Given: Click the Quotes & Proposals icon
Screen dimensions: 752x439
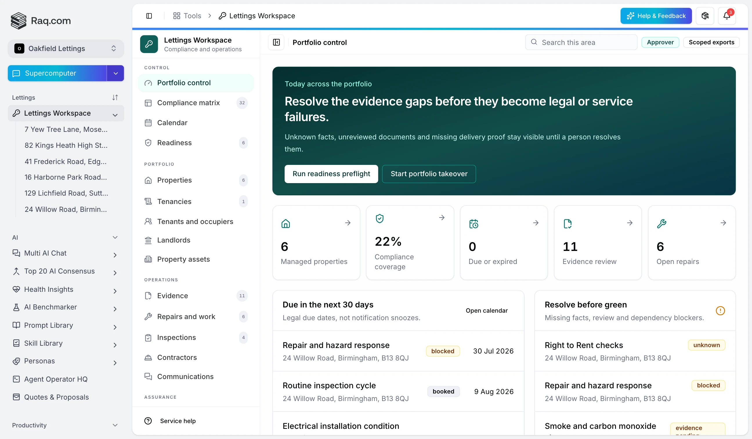Looking at the screenshot, I should point(16,397).
